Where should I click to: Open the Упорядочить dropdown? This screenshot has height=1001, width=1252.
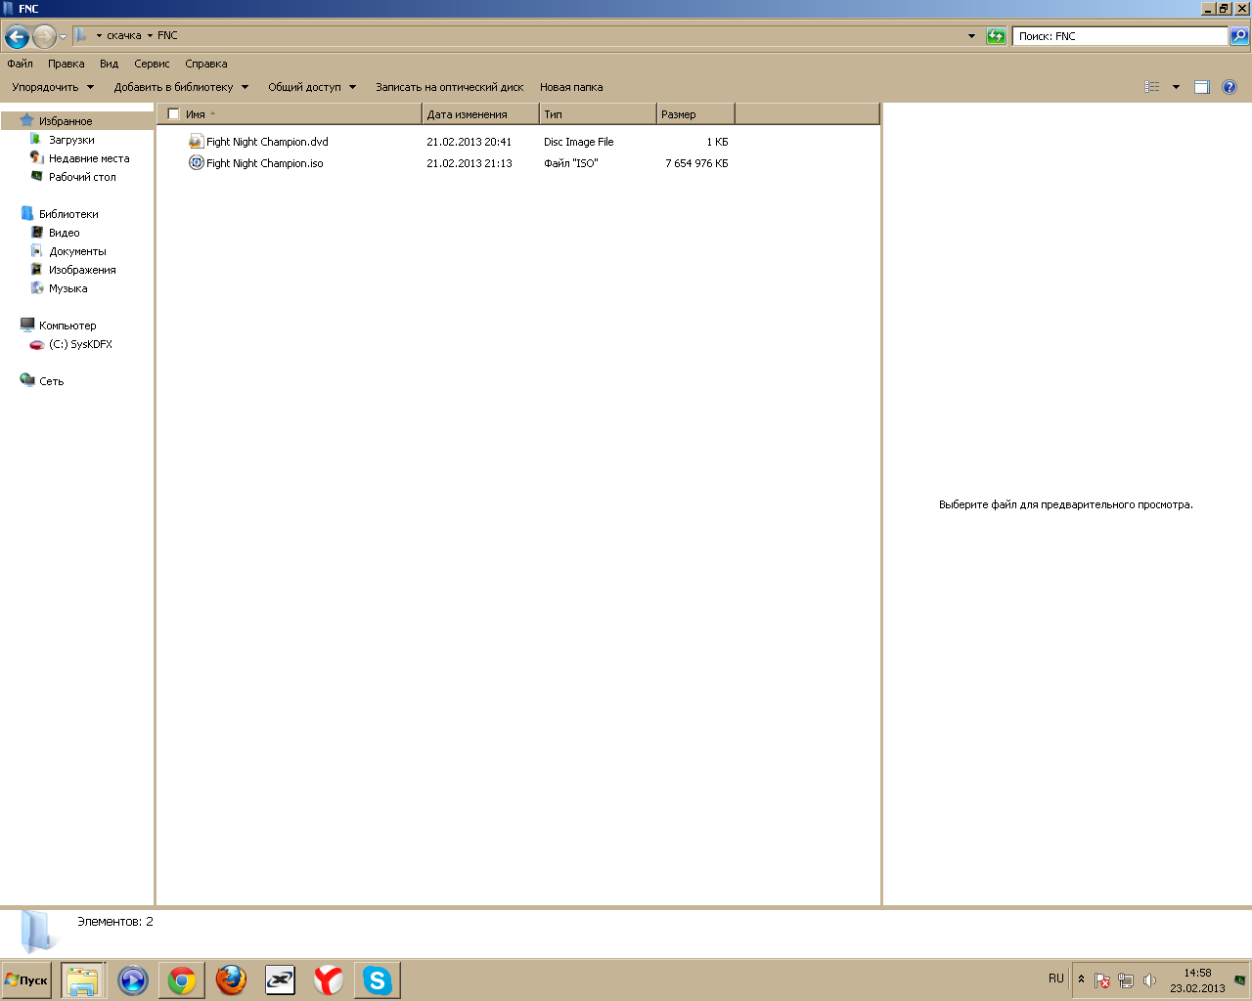coord(53,87)
